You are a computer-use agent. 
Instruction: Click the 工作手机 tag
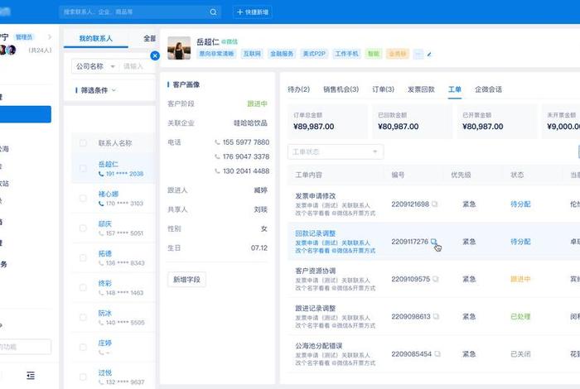[x=346, y=54]
